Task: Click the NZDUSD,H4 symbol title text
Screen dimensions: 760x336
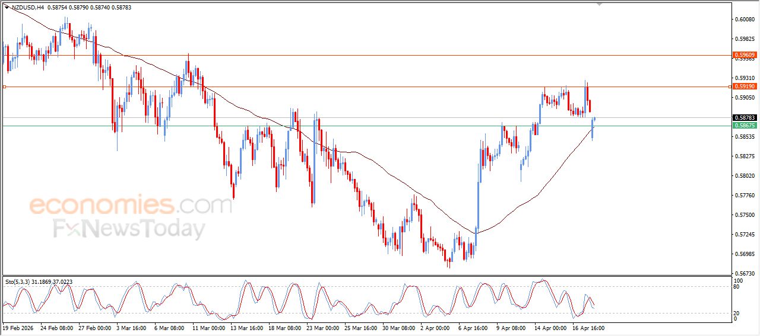Action: point(27,8)
